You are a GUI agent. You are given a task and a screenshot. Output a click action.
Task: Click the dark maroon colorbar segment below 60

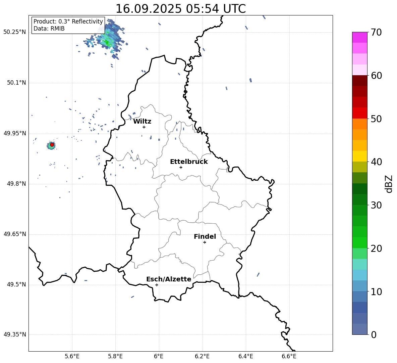[359, 81]
